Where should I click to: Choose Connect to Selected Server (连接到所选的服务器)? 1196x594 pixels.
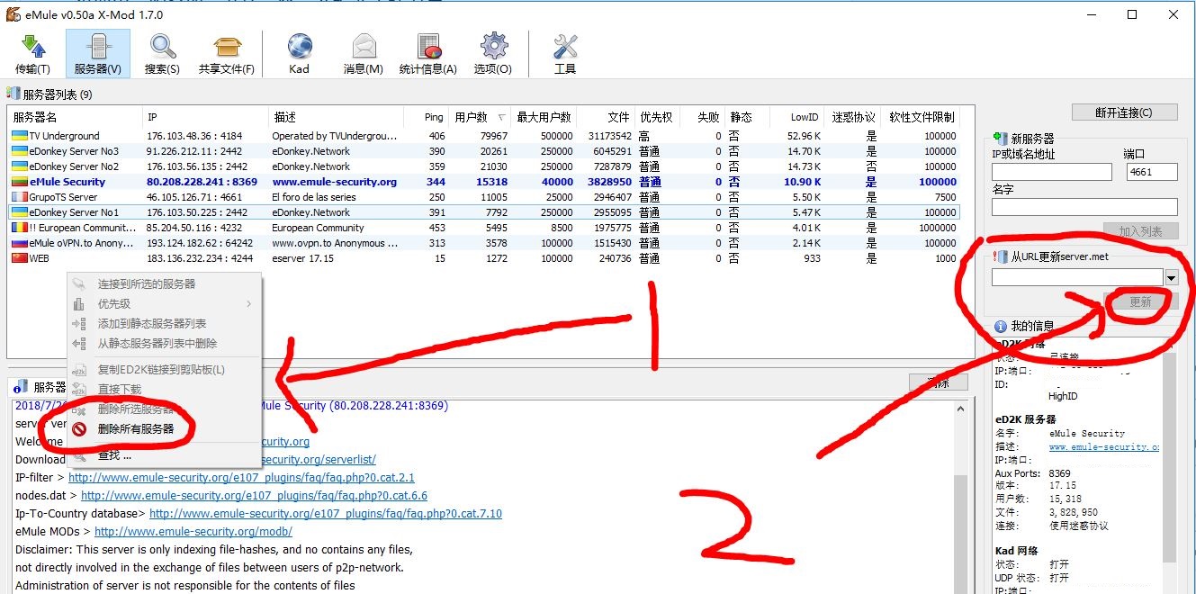pyautogui.click(x=146, y=284)
